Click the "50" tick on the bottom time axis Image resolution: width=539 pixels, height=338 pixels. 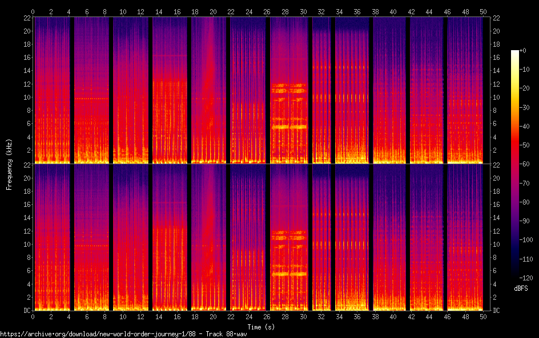tap(483, 316)
